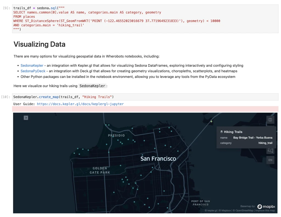Click the Hiking Trails tooltip title

tap(233, 132)
